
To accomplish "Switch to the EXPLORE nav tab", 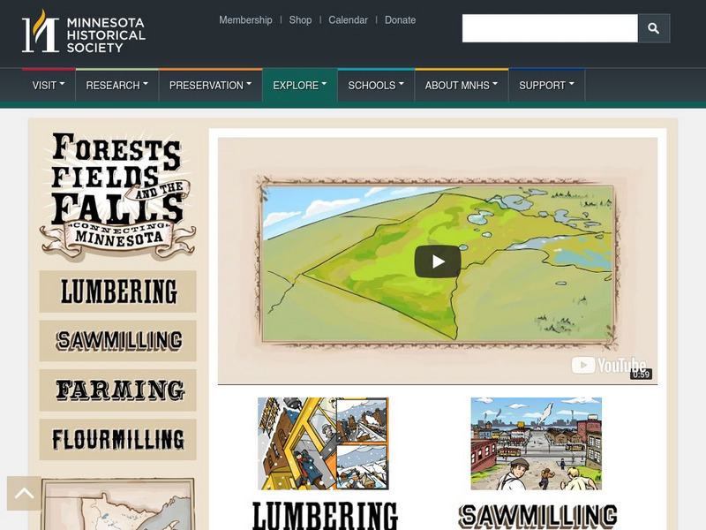I will [297, 85].
